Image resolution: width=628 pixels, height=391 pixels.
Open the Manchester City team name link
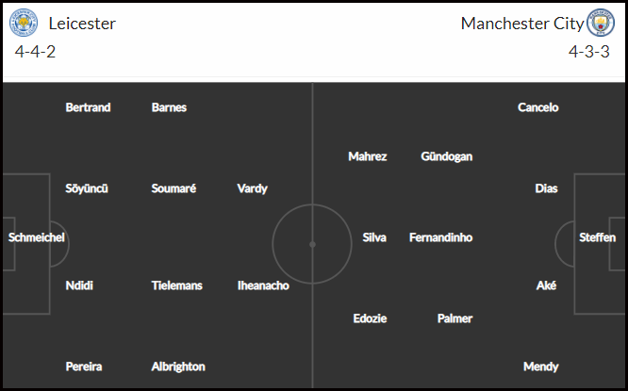click(522, 24)
